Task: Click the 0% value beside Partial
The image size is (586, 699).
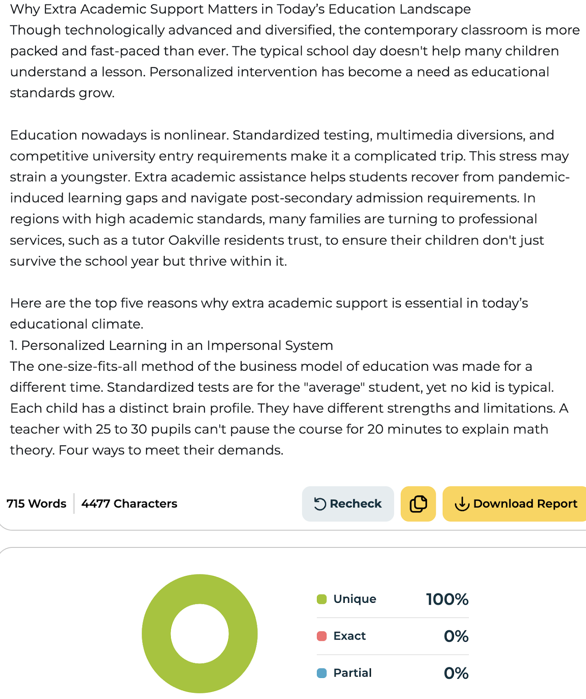Action: click(x=456, y=674)
